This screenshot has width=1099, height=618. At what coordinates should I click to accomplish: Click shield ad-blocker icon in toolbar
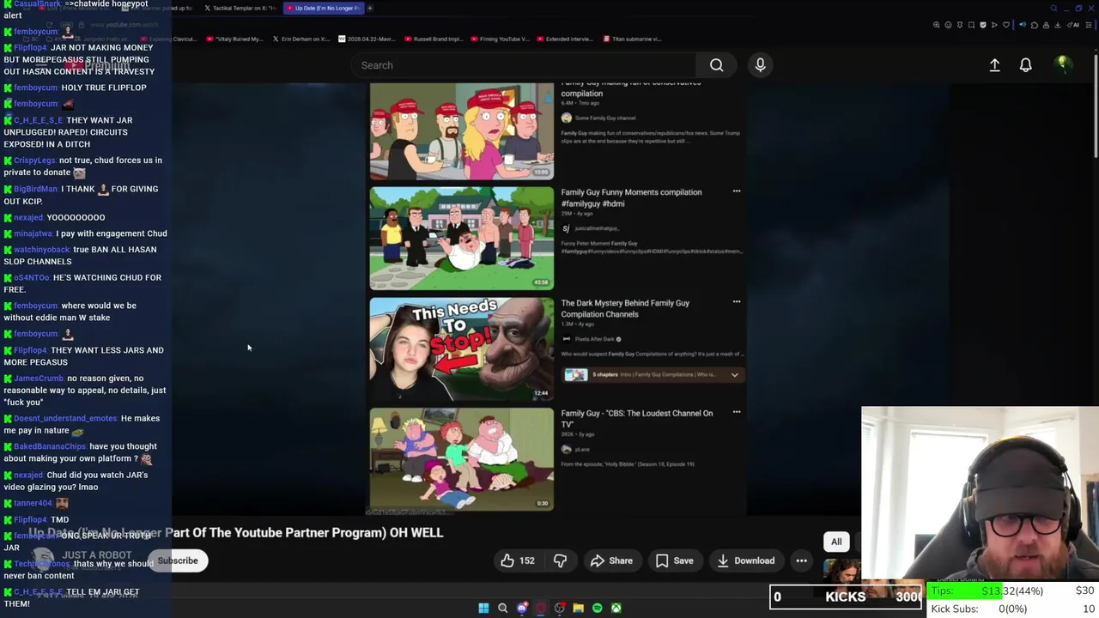[x=983, y=25]
